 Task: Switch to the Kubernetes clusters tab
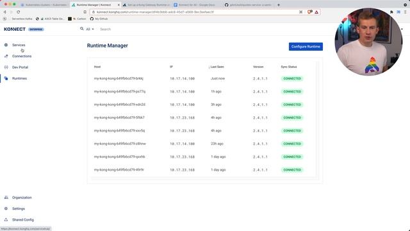[x=44, y=4]
